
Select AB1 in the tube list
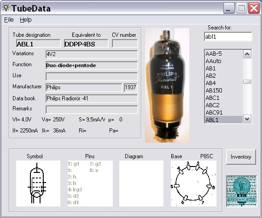(x=224, y=68)
